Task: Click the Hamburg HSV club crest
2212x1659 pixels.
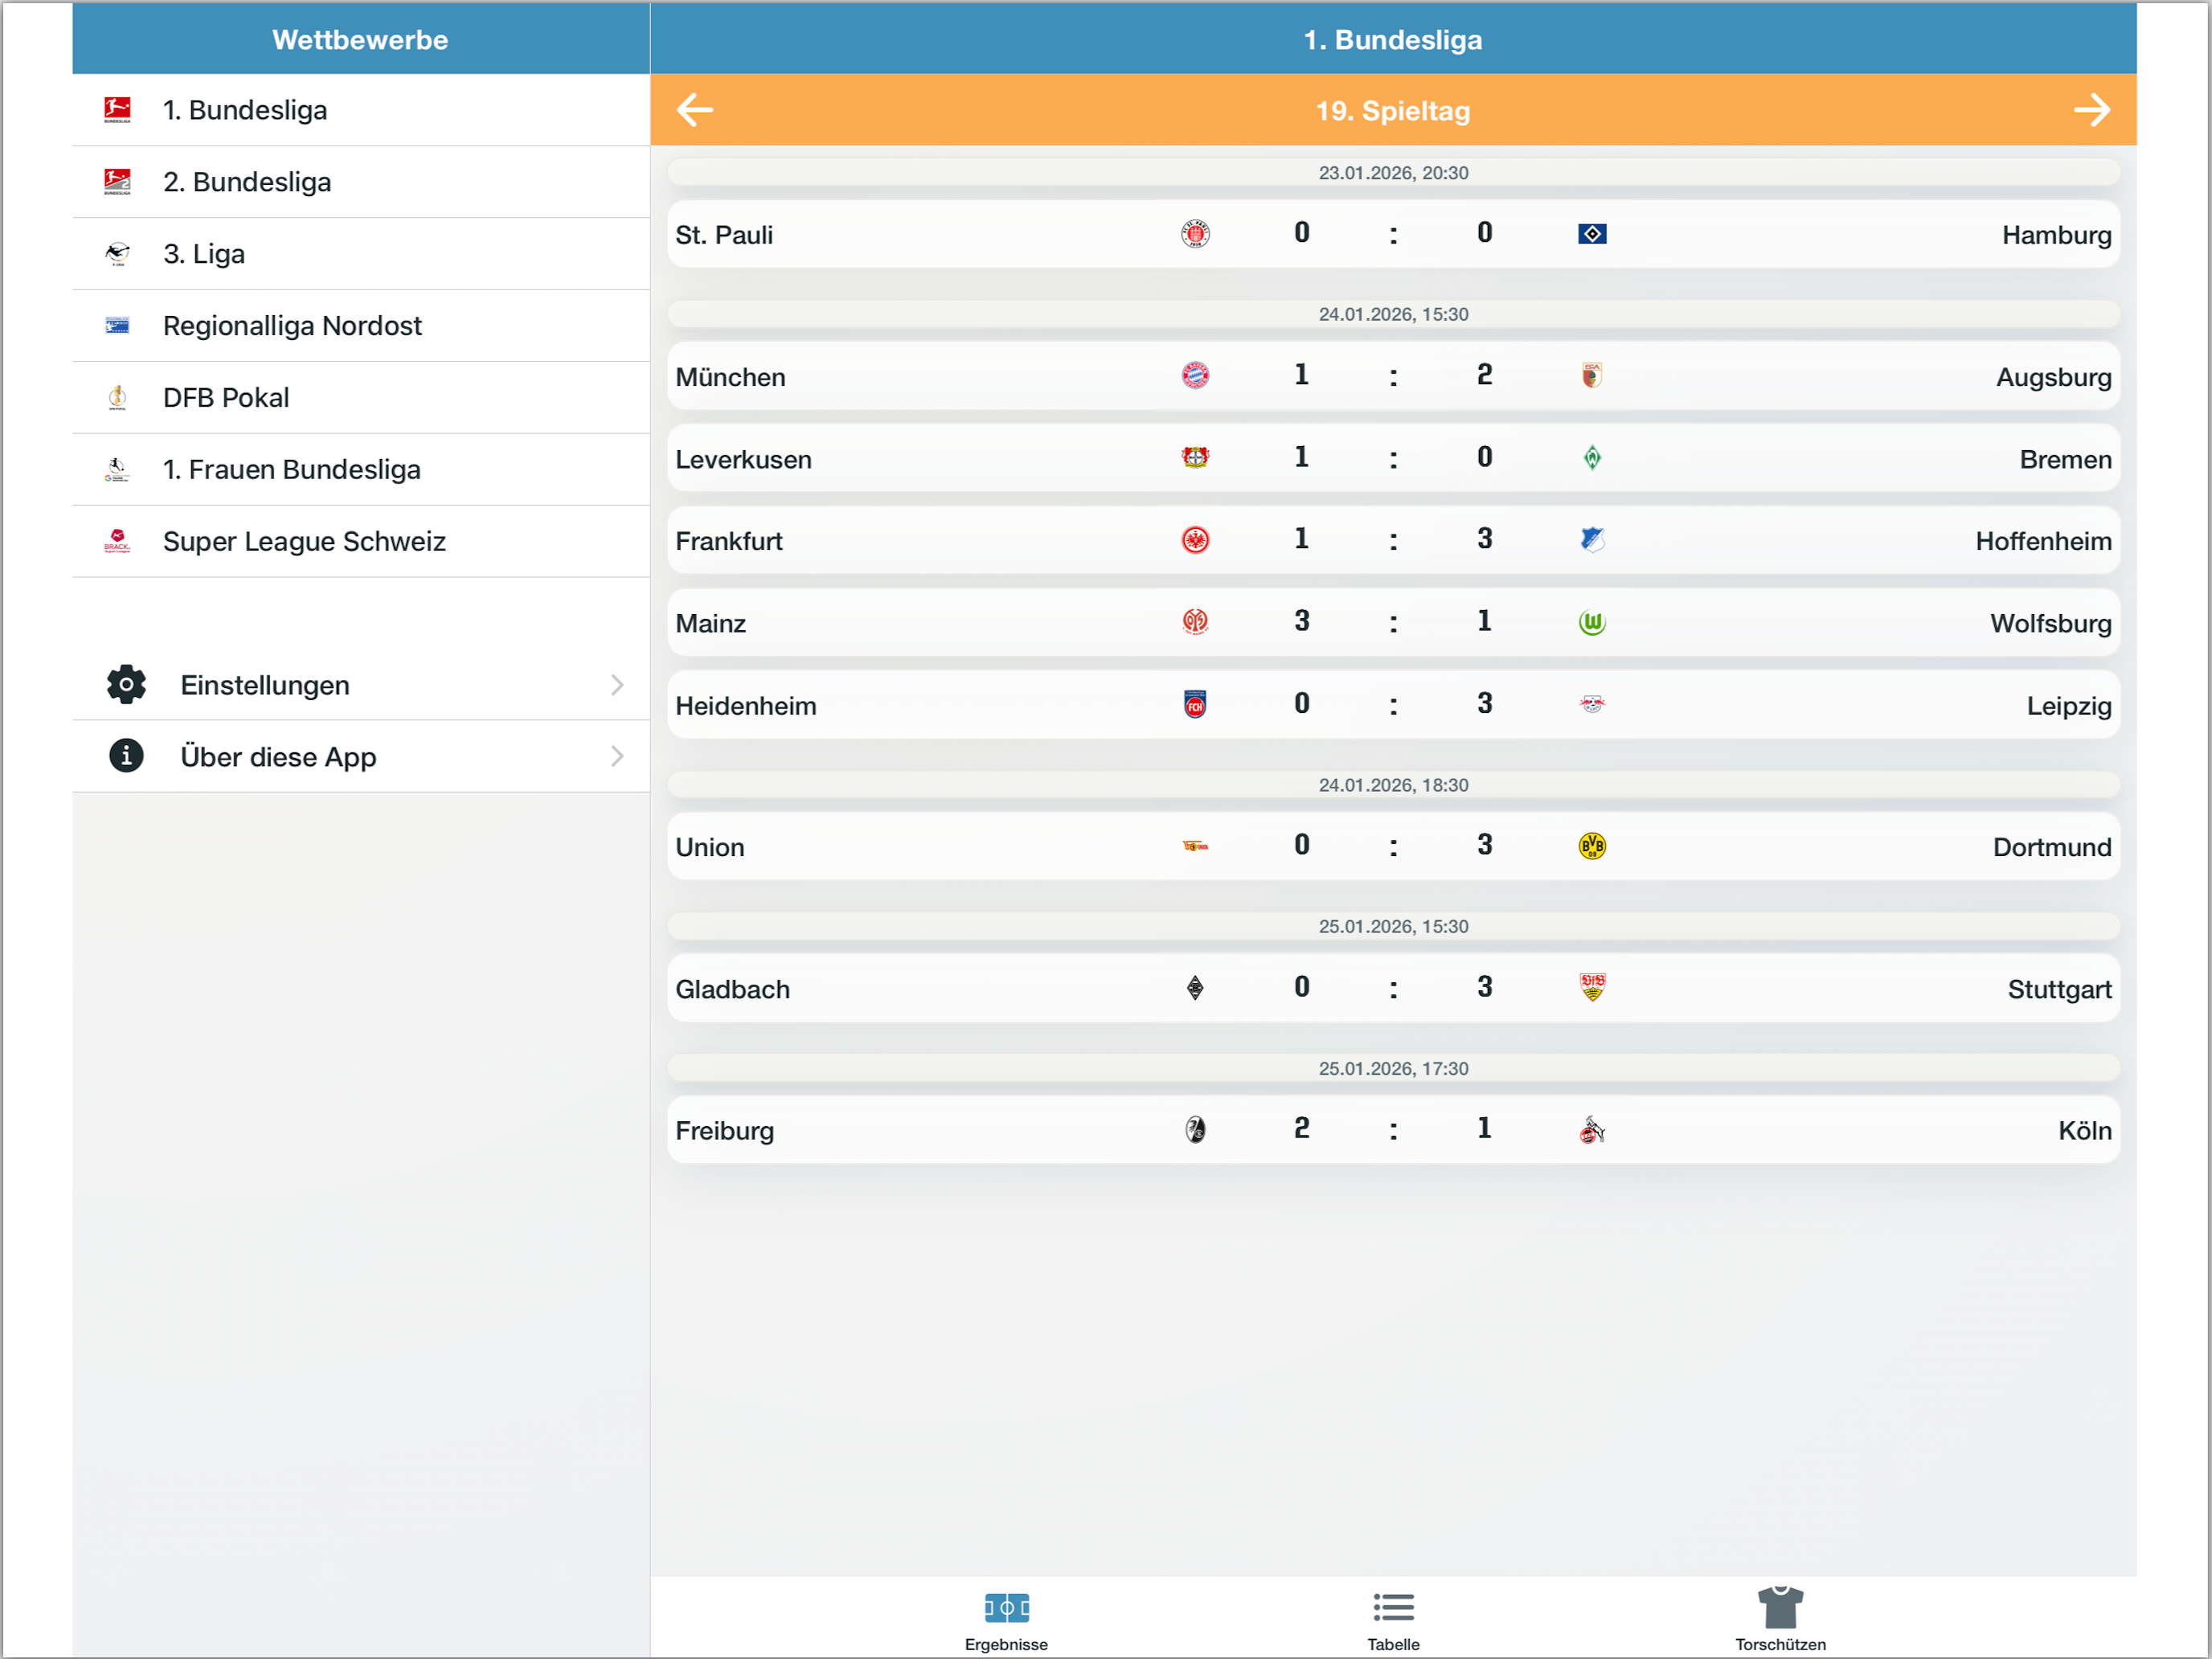Action: pyautogui.click(x=1592, y=234)
